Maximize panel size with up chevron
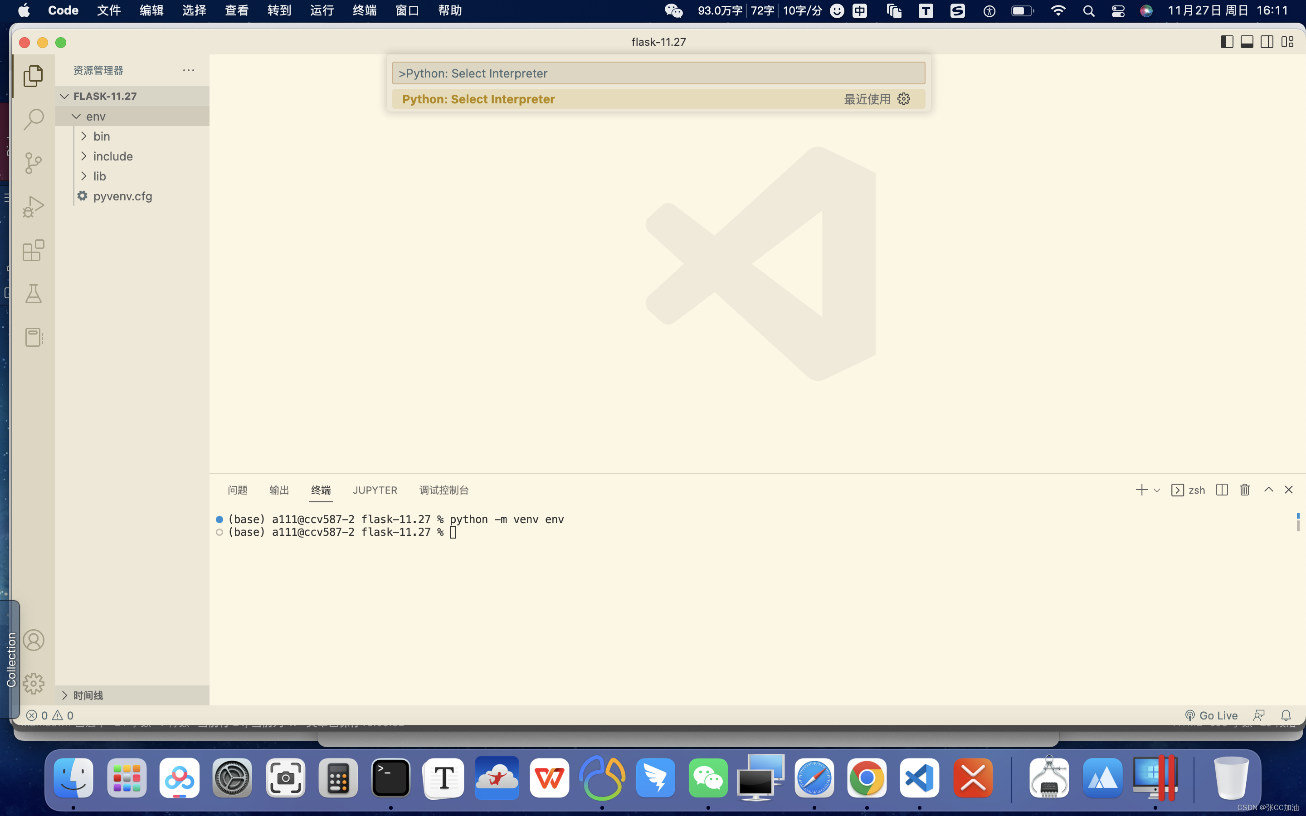Screen dimensions: 1306x816 coord(1269,490)
